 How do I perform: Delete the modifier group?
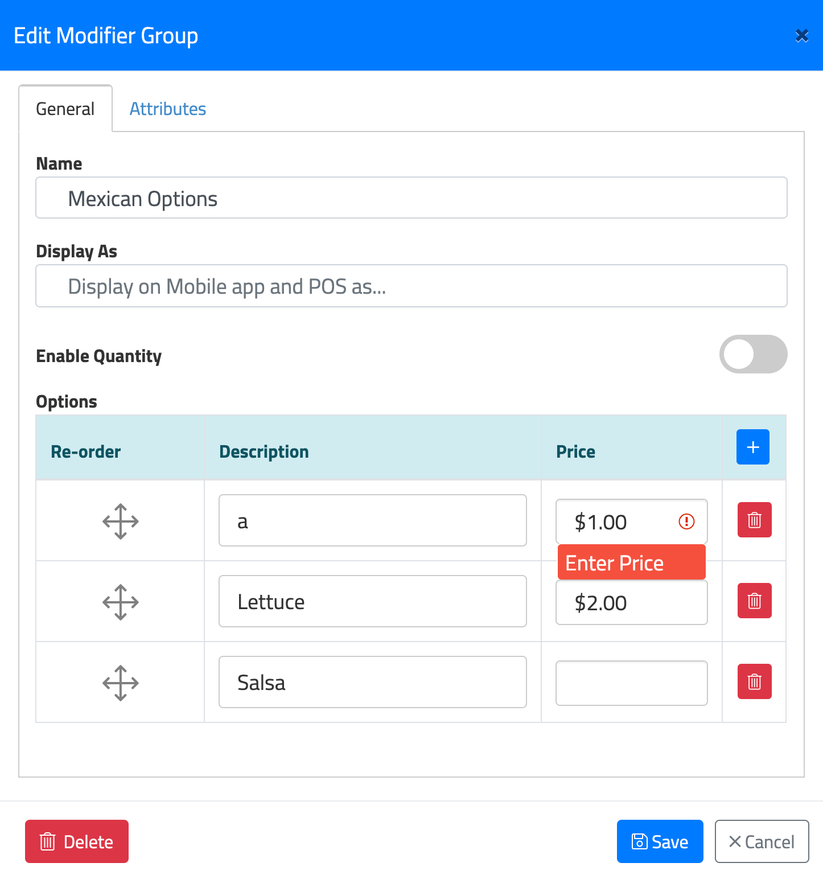click(77, 841)
